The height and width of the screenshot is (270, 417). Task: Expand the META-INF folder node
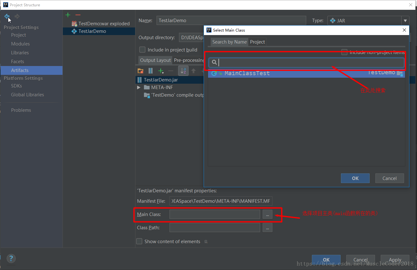click(139, 87)
